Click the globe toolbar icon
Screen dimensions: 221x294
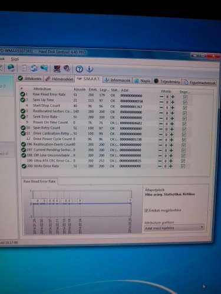(11, 68)
